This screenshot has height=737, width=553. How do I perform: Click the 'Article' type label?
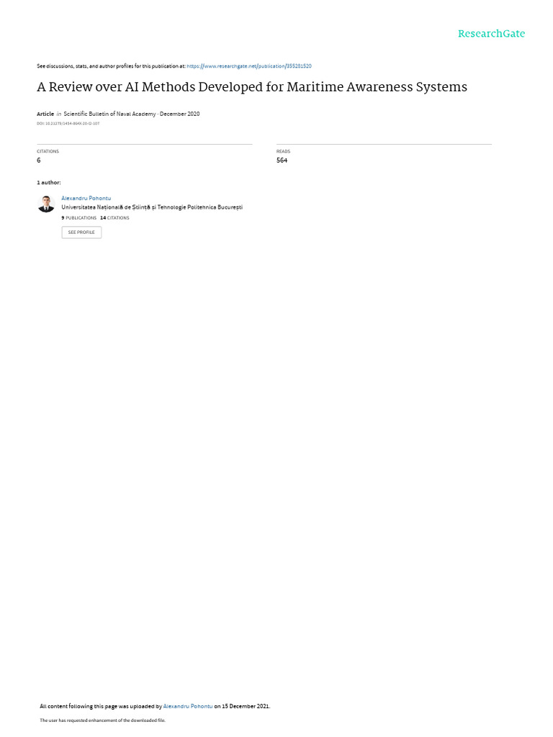[45, 114]
